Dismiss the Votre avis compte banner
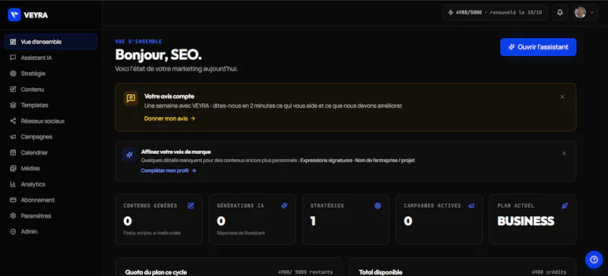 (562, 97)
